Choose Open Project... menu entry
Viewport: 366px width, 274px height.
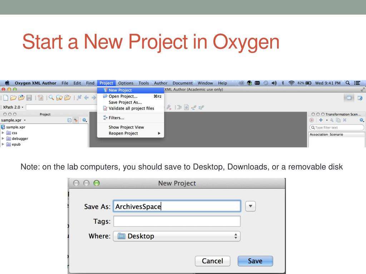pos(130,96)
